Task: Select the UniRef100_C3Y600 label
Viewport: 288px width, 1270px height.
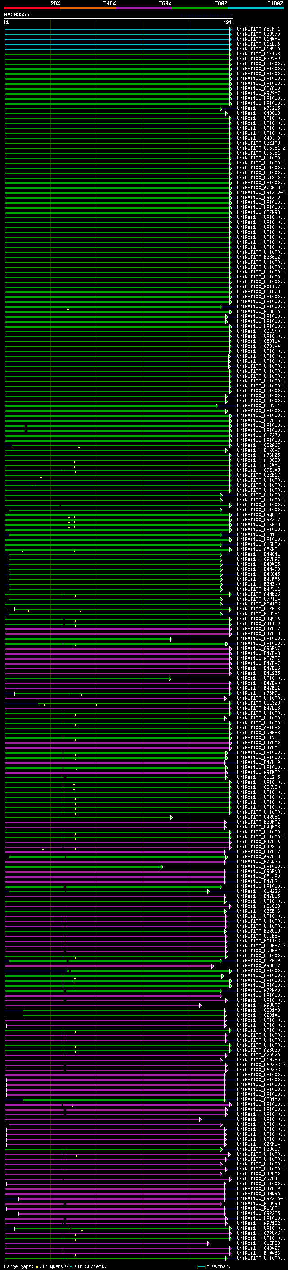Action: coord(258,89)
